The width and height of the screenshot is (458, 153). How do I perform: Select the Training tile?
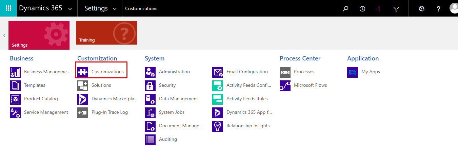point(106,33)
